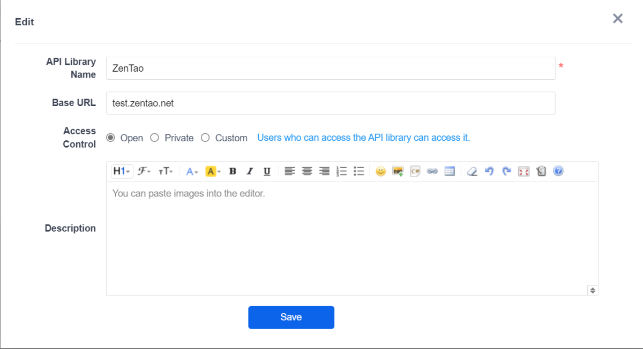
Task: Save the API library changes
Action: [291, 317]
